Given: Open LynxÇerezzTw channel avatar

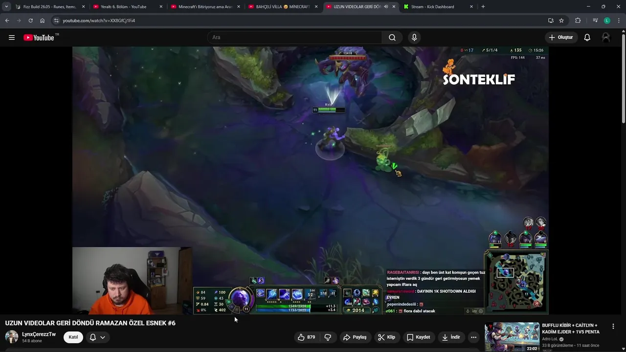Looking at the screenshot, I should point(12,337).
